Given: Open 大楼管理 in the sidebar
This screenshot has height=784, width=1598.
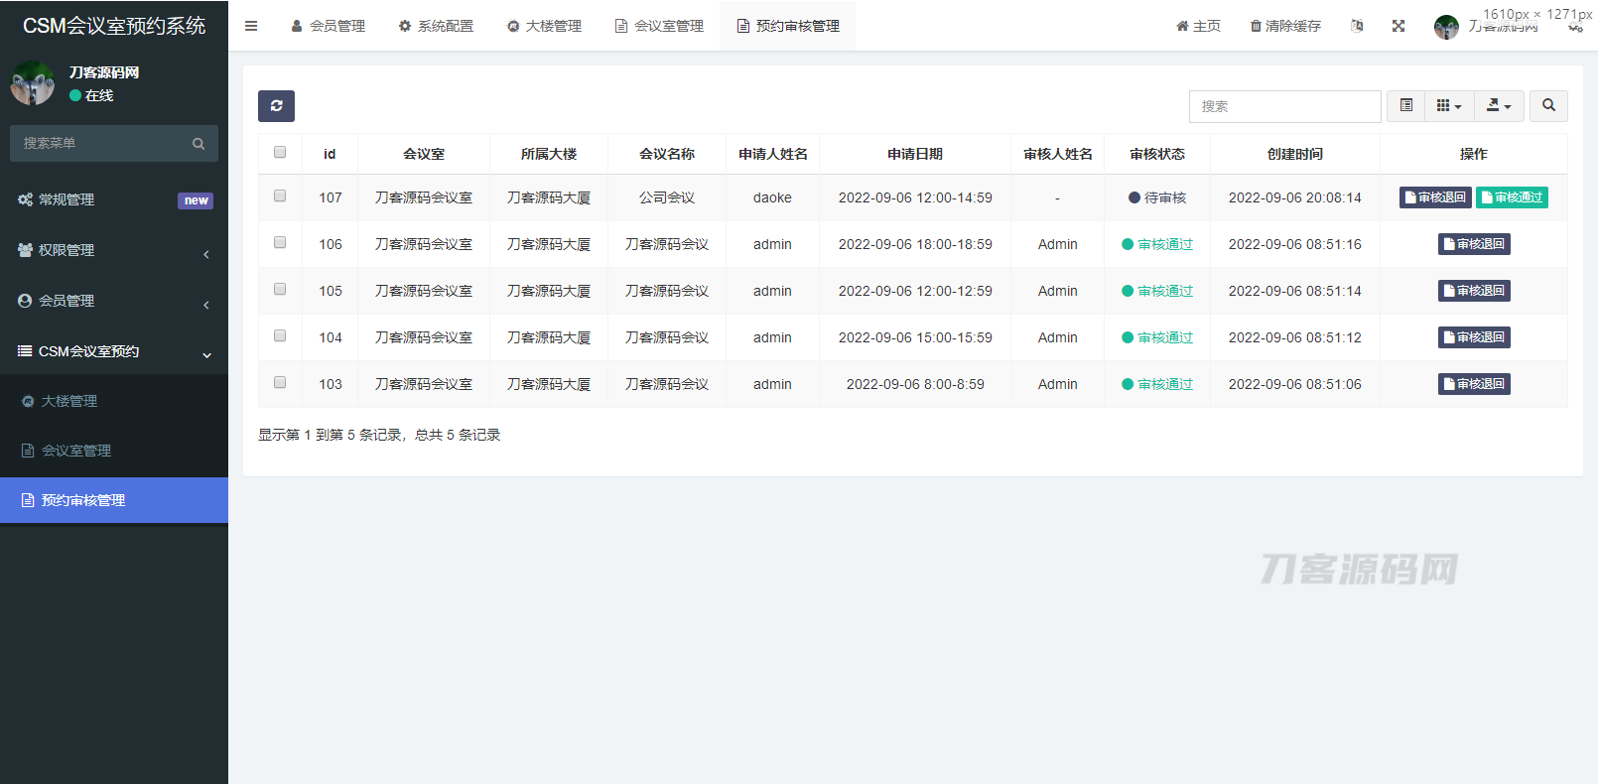Looking at the screenshot, I should [x=69, y=401].
